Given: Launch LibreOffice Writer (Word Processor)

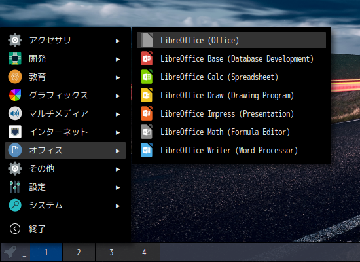Looking at the screenshot, I should (x=231, y=150).
